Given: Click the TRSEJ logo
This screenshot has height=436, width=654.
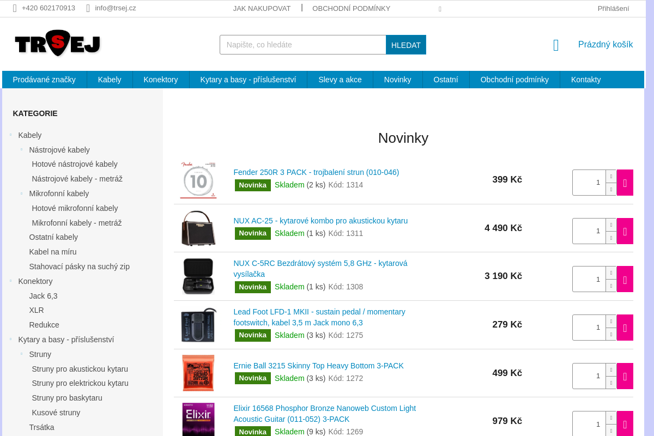Looking at the screenshot, I should click(x=58, y=43).
